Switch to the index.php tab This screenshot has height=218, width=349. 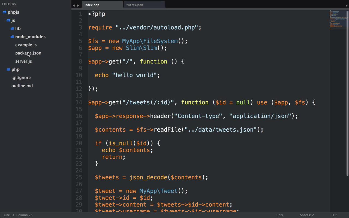click(103, 5)
